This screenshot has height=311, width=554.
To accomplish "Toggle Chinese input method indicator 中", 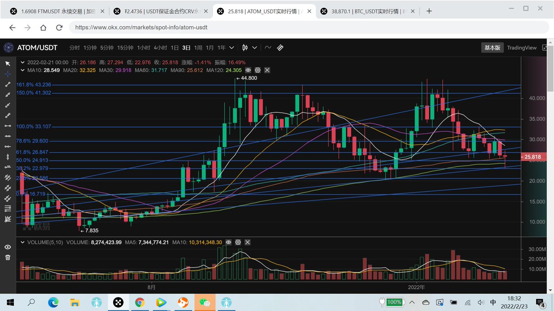I will (493, 302).
